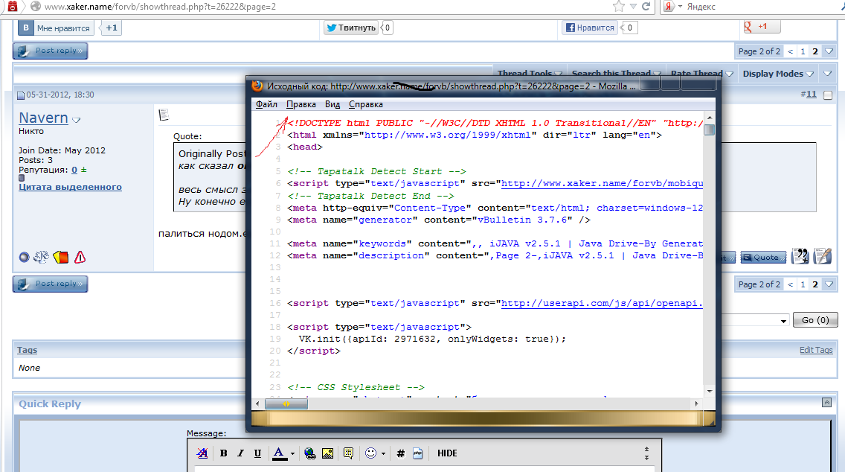Click the Google +1 button
This screenshot has height=472, width=845.
click(762, 27)
